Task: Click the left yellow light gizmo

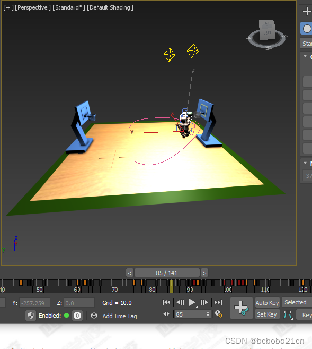Action: (170, 55)
